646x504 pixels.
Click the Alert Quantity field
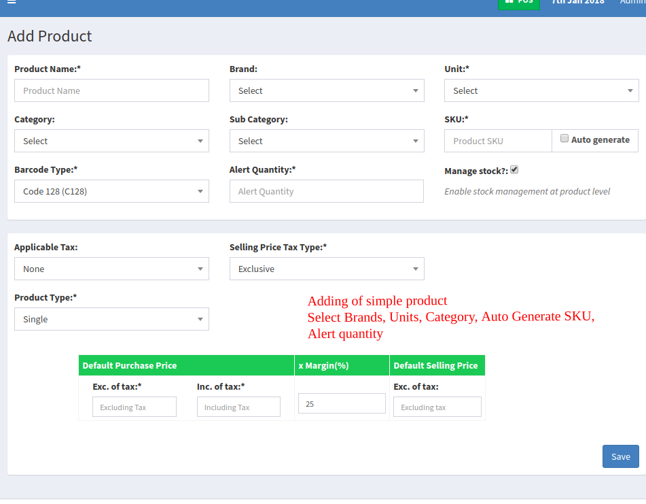(326, 191)
